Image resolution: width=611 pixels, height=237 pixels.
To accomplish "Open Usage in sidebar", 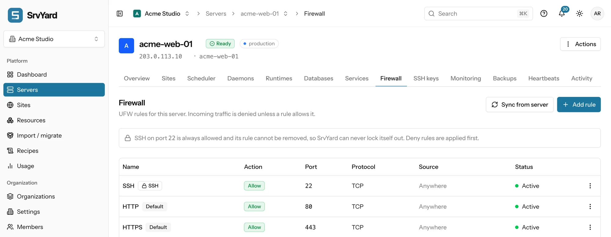I will [54, 166].
